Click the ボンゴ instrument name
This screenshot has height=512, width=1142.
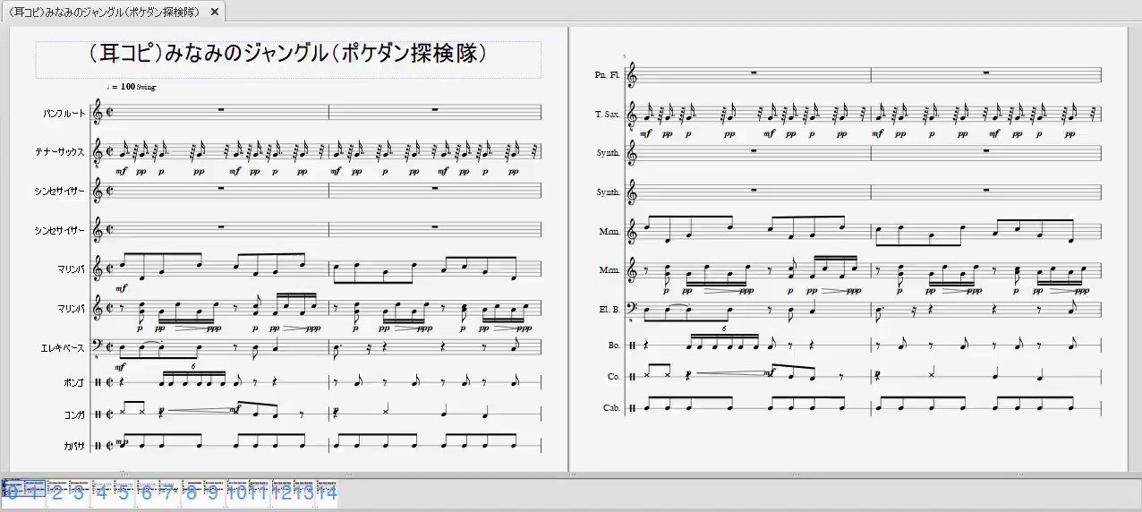coord(76,382)
